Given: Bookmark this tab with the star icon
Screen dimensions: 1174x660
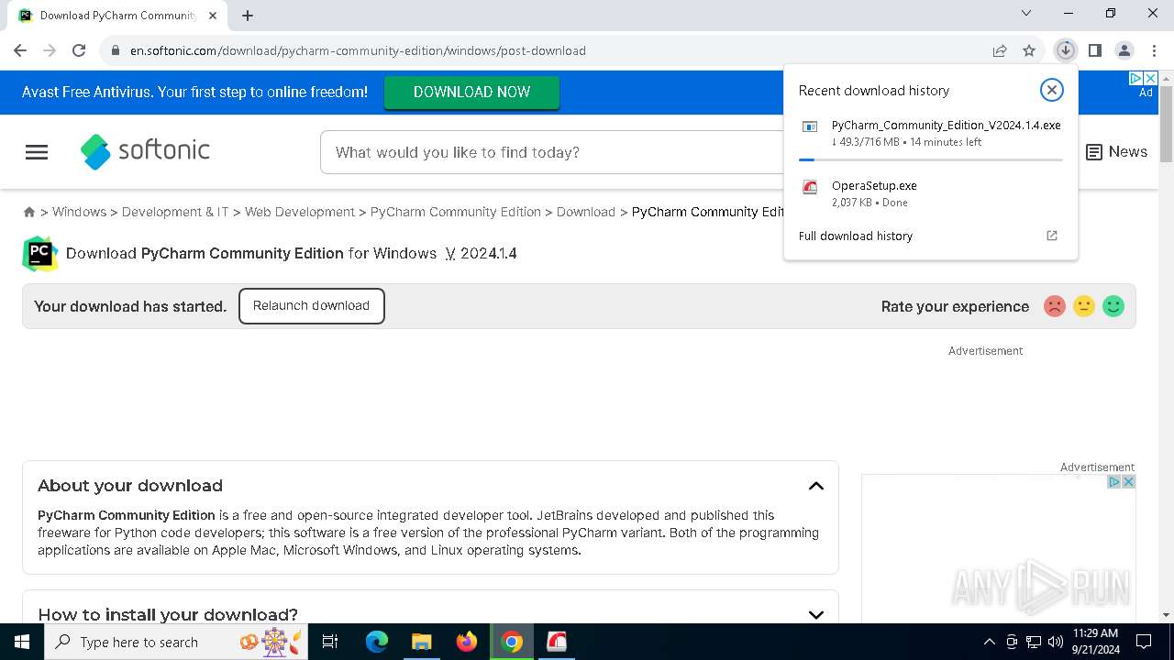Looking at the screenshot, I should point(1029,50).
